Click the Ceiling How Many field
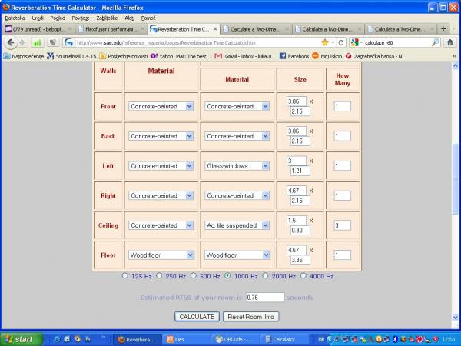 tap(342, 225)
